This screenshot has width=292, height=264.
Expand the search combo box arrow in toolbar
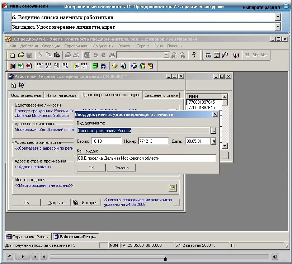[166, 55]
